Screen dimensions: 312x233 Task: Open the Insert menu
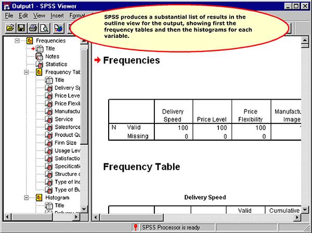[x=57, y=16]
